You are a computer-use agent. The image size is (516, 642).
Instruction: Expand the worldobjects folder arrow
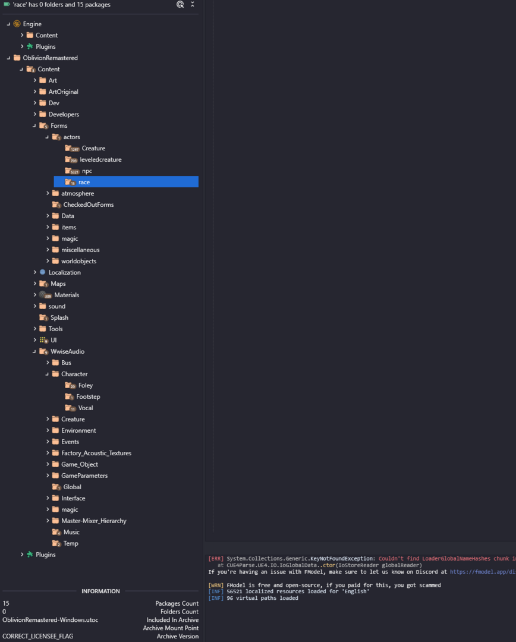click(x=48, y=261)
